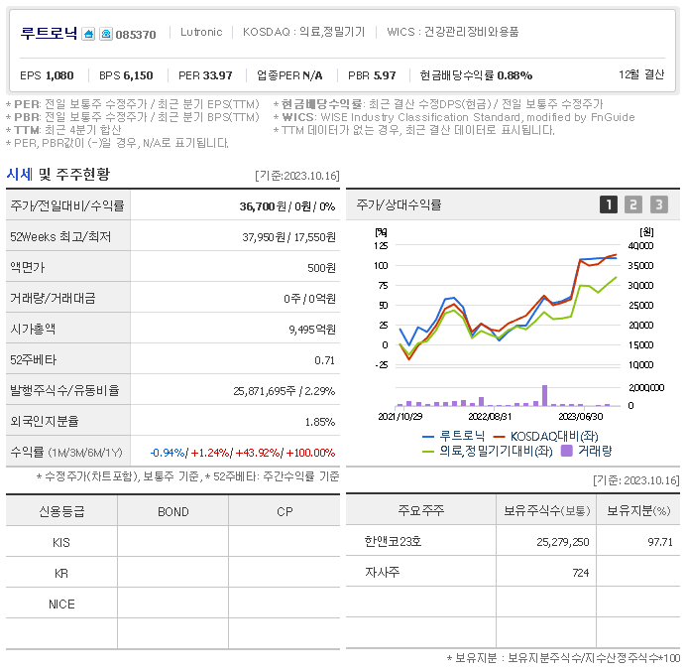
Task: Click the WICS : 건강관리장비와용품 classification text
Action: coord(453,32)
